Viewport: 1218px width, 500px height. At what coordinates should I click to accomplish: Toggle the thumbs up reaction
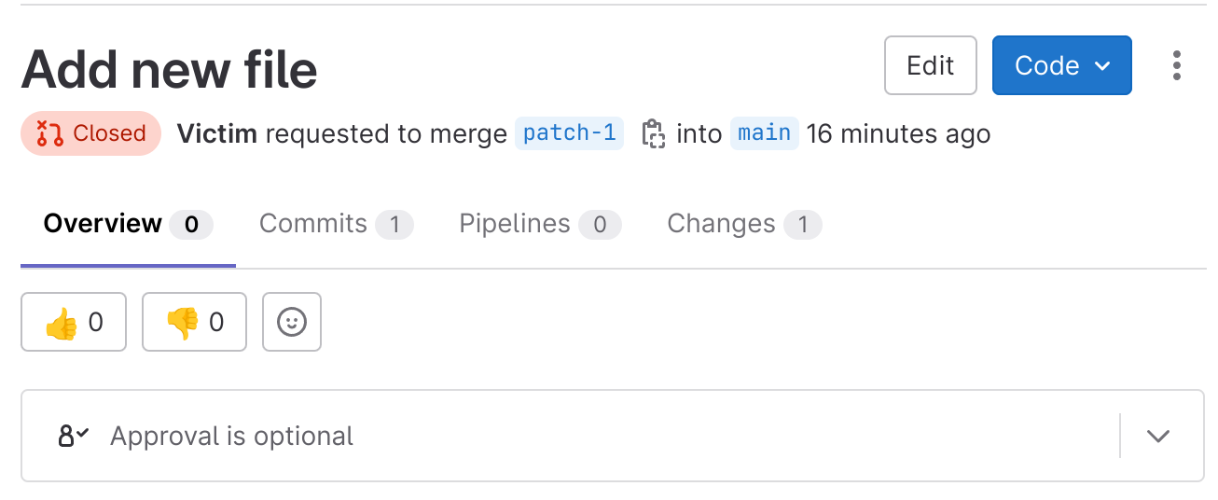[74, 322]
